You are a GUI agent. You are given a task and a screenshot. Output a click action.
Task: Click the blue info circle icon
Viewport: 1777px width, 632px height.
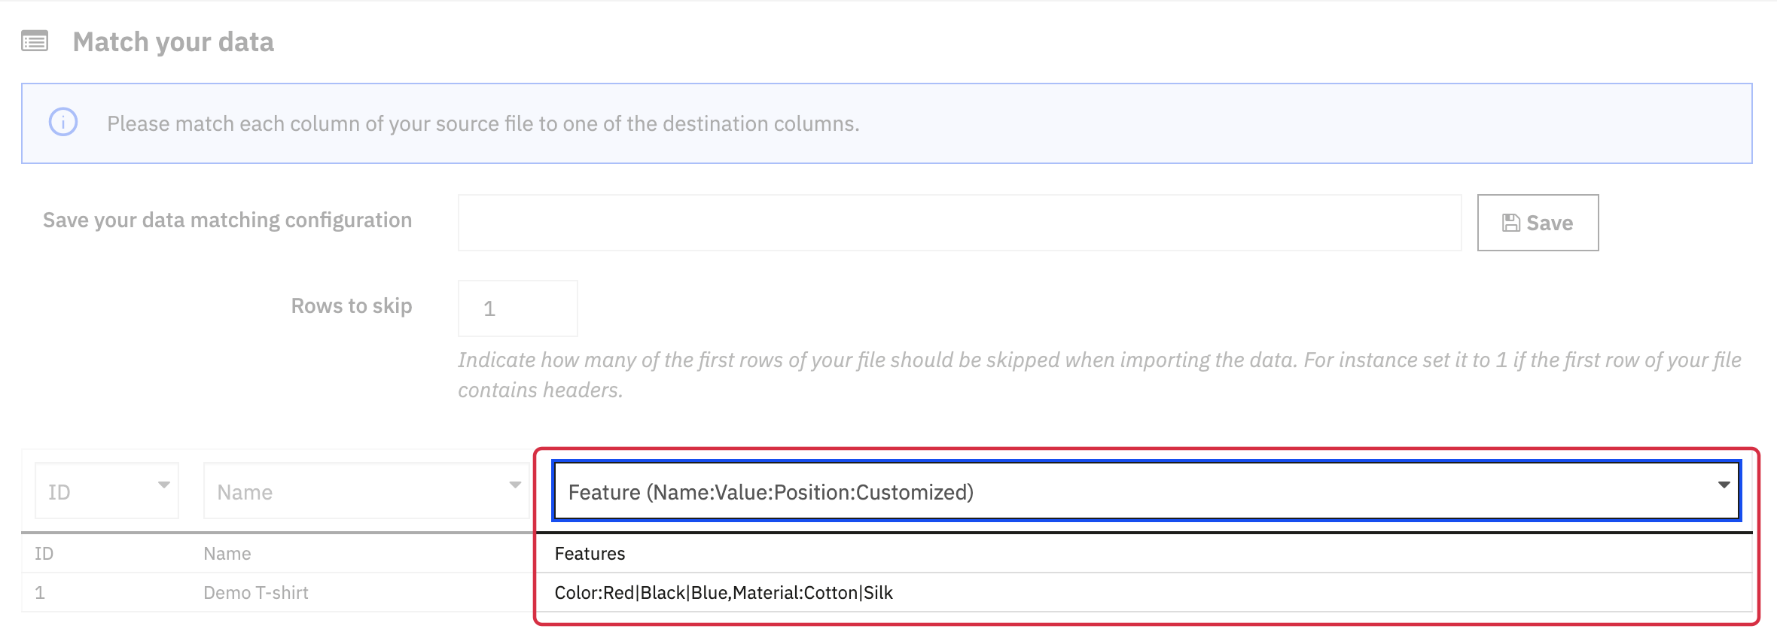click(63, 122)
